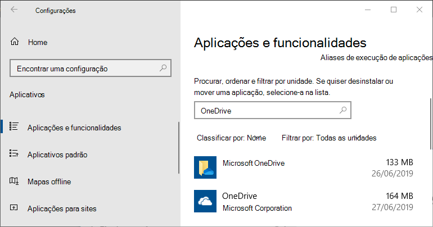
Task: Click the 133 MB size value
Action: (x=399, y=162)
